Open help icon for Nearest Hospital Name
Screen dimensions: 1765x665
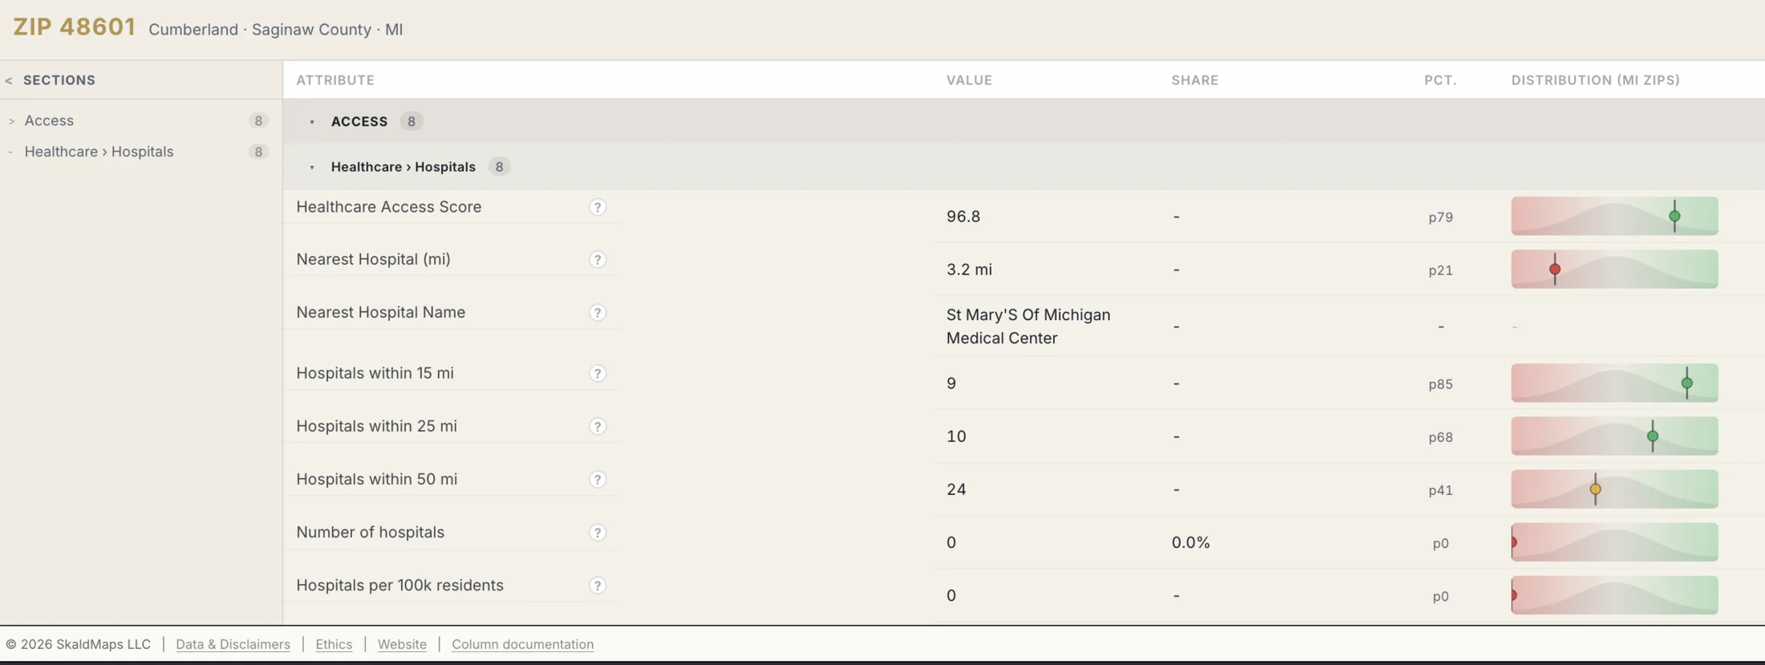[x=597, y=313]
